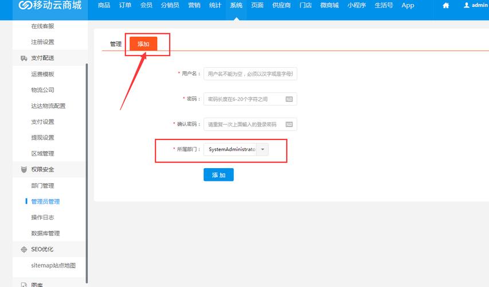
Task: Open 部门管理 in the sidebar
Action: 43,186
